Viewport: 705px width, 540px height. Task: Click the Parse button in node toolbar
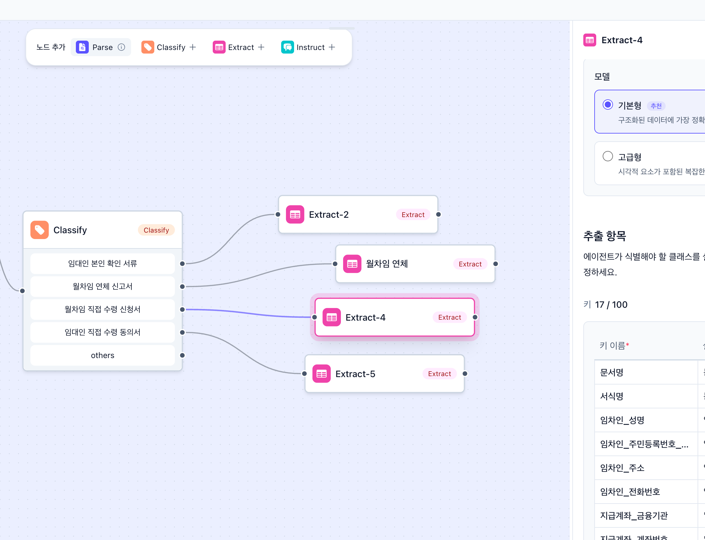[x=101, y=47]
